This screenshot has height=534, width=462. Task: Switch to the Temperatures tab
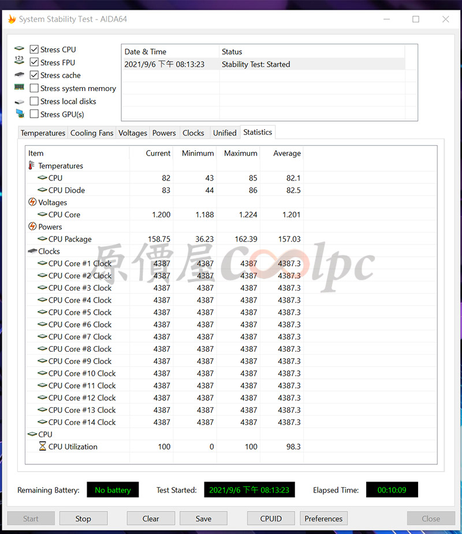point(43,133)
